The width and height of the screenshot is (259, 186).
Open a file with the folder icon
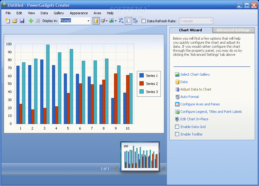[x=15, y=21]
